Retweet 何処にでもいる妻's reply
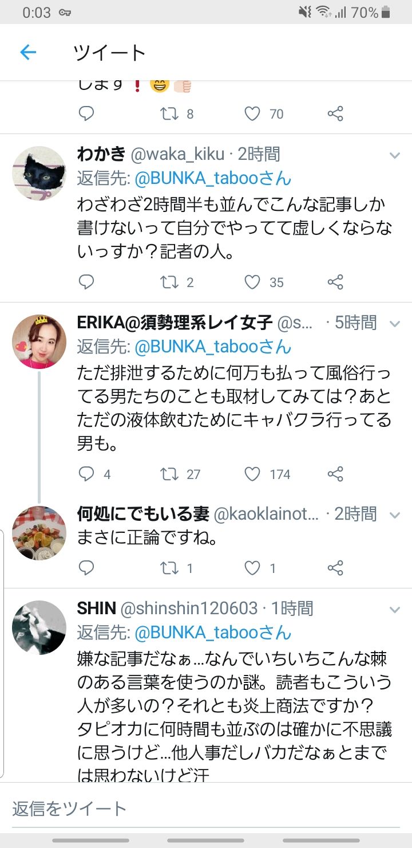The width and height of the screenshot is (412, 848). (x=169, y=568)
